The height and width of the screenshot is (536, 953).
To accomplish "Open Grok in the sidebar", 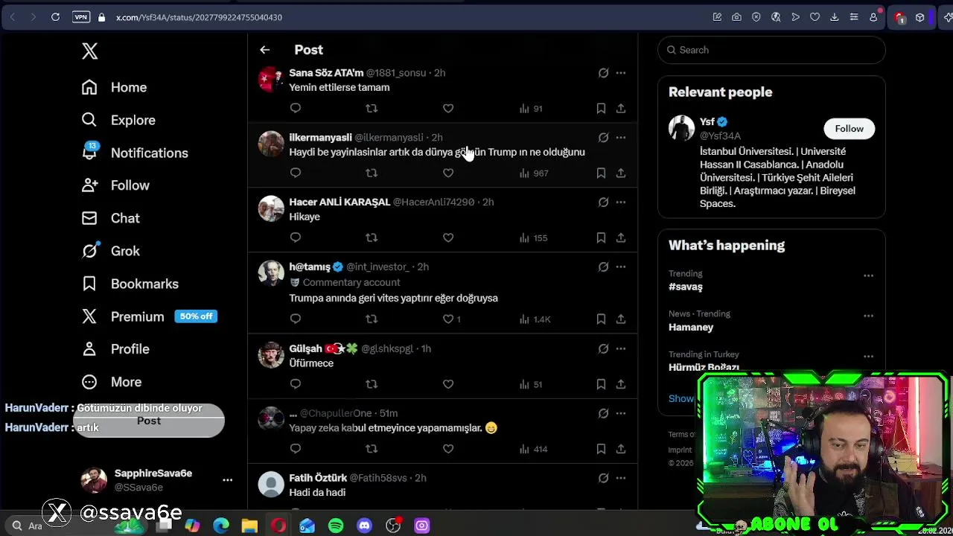I will pos(110,251).
